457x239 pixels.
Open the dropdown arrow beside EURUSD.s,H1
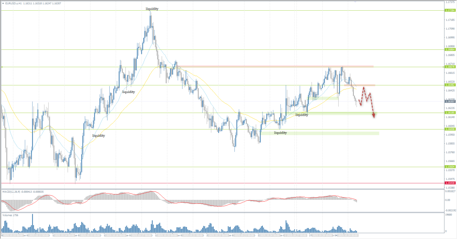pos(2,3)
